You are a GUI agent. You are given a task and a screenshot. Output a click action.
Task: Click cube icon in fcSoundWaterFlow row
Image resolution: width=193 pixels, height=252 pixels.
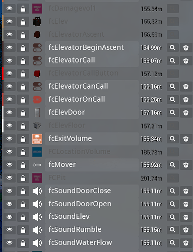click(x=186, y=243)
